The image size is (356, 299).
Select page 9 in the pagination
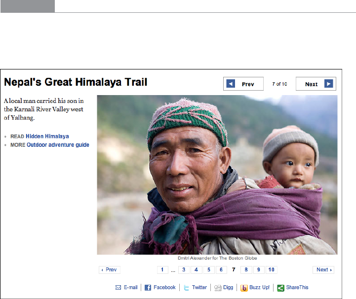[258, 270]
